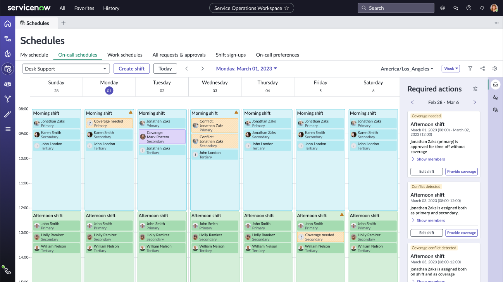
Task: Open the Work schedules tab
Action: pos(125,55)
